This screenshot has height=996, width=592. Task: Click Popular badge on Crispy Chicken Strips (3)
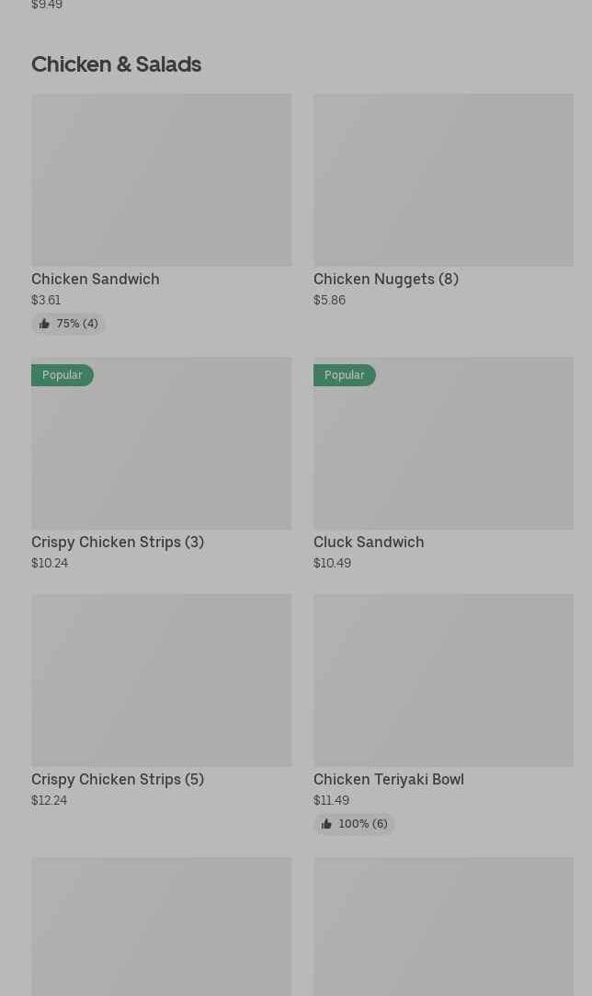point(63,375)
